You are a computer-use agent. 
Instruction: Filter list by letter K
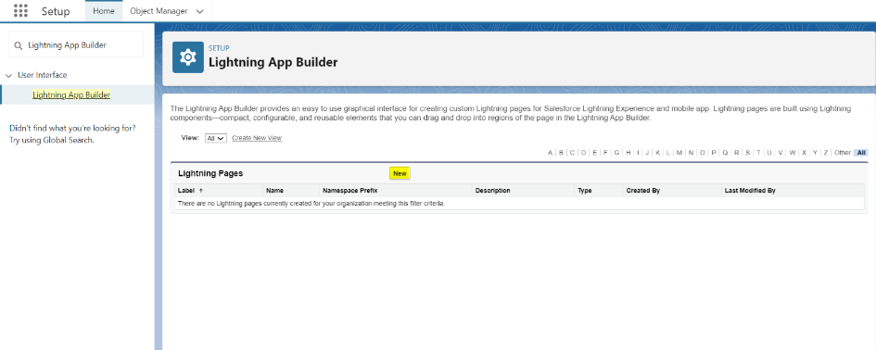coord(658,153)
